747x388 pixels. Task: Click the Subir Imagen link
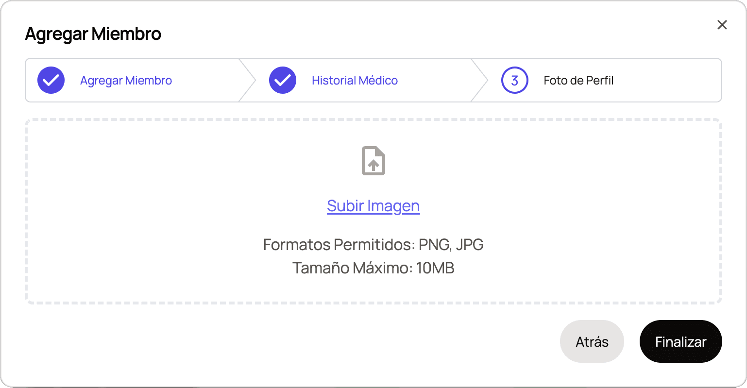(x=373, y=206)
